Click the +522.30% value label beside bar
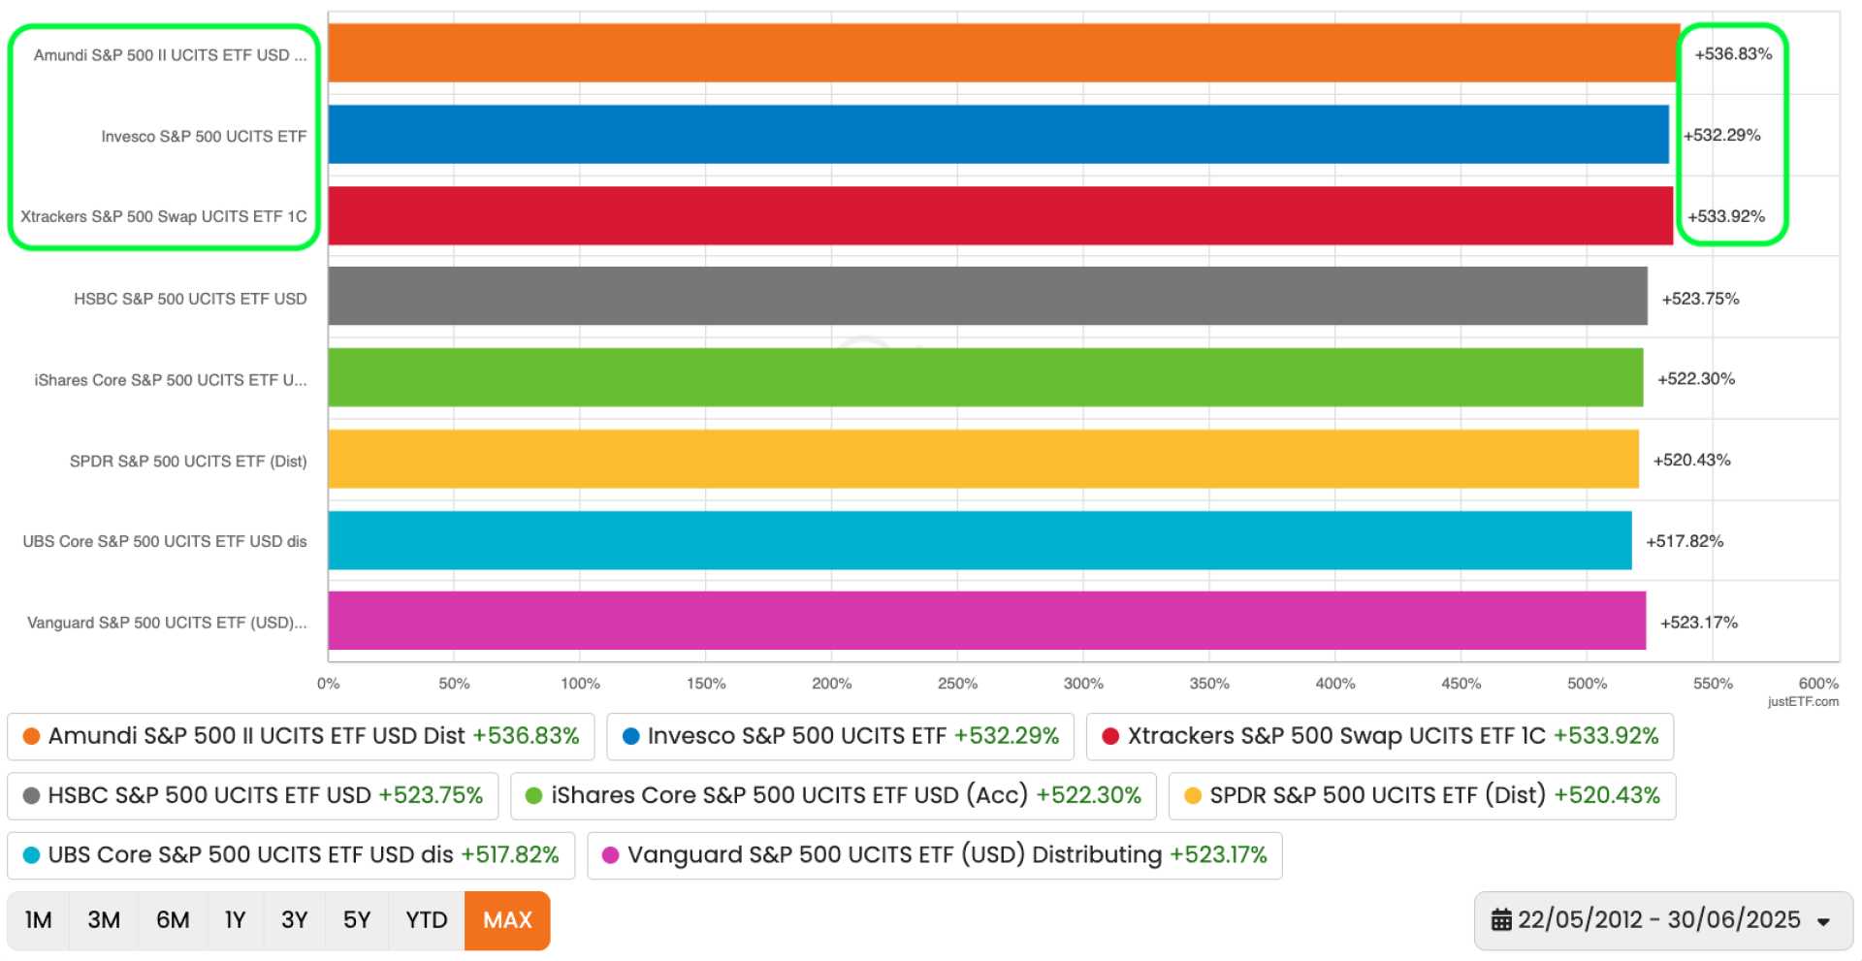The width and height of the screenshot is (1862, 961). coord(1696,379)
